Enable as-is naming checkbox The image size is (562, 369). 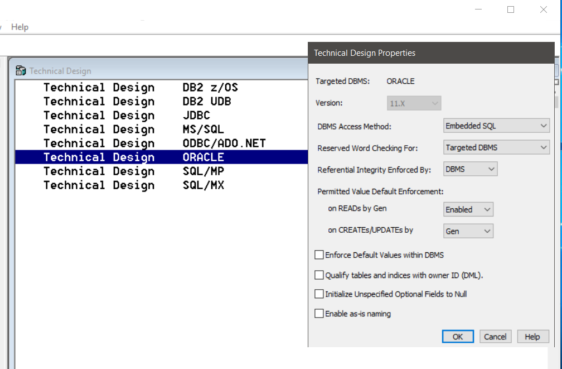pos(319,314)
